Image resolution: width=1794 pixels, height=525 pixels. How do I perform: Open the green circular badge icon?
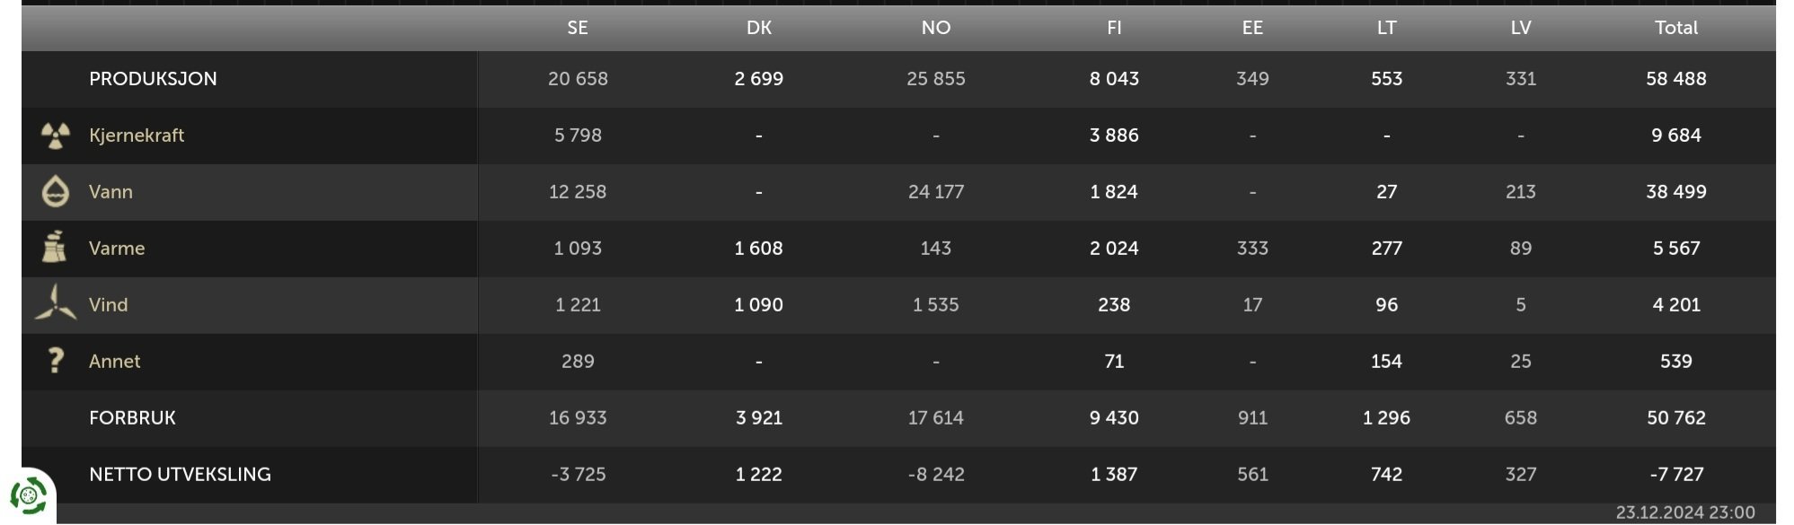(29, 495)
